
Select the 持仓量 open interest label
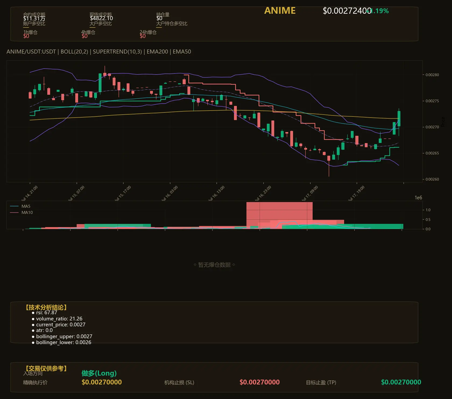tap(163, 14)
